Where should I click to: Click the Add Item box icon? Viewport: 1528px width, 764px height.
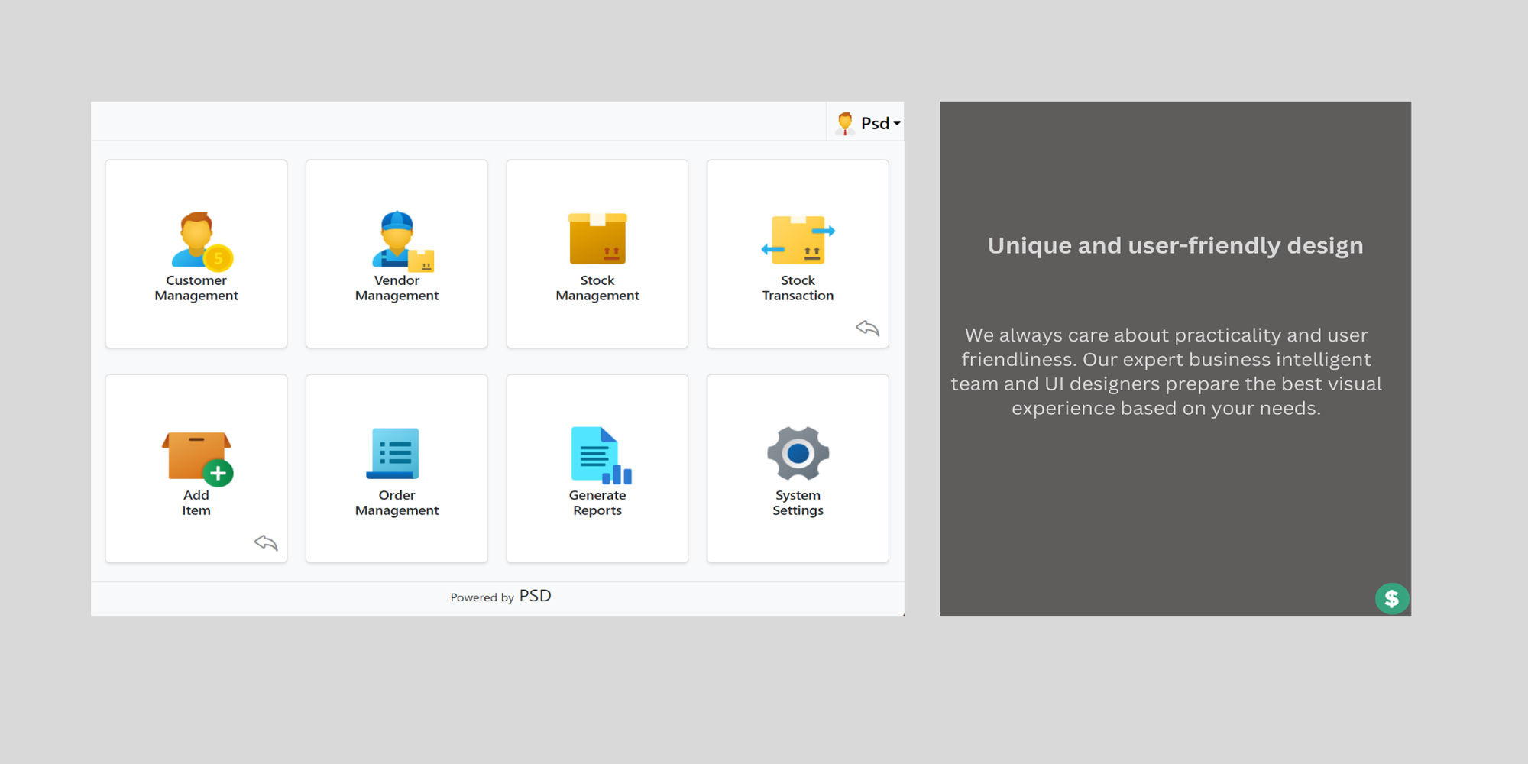pyautogui.click(x=197, y=458)
